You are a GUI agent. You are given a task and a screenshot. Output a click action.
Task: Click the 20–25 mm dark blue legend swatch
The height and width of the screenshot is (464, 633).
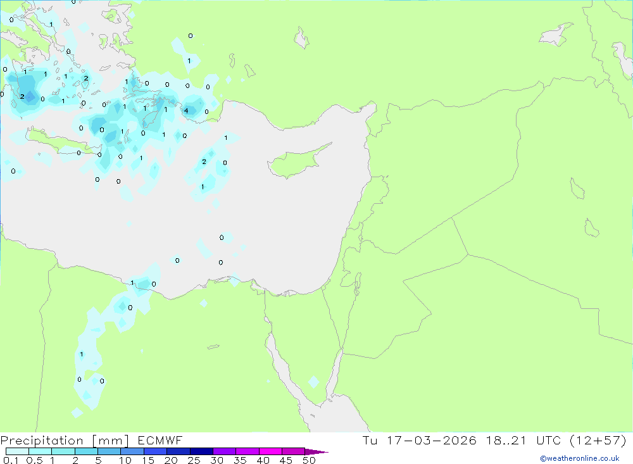[179, 451]
